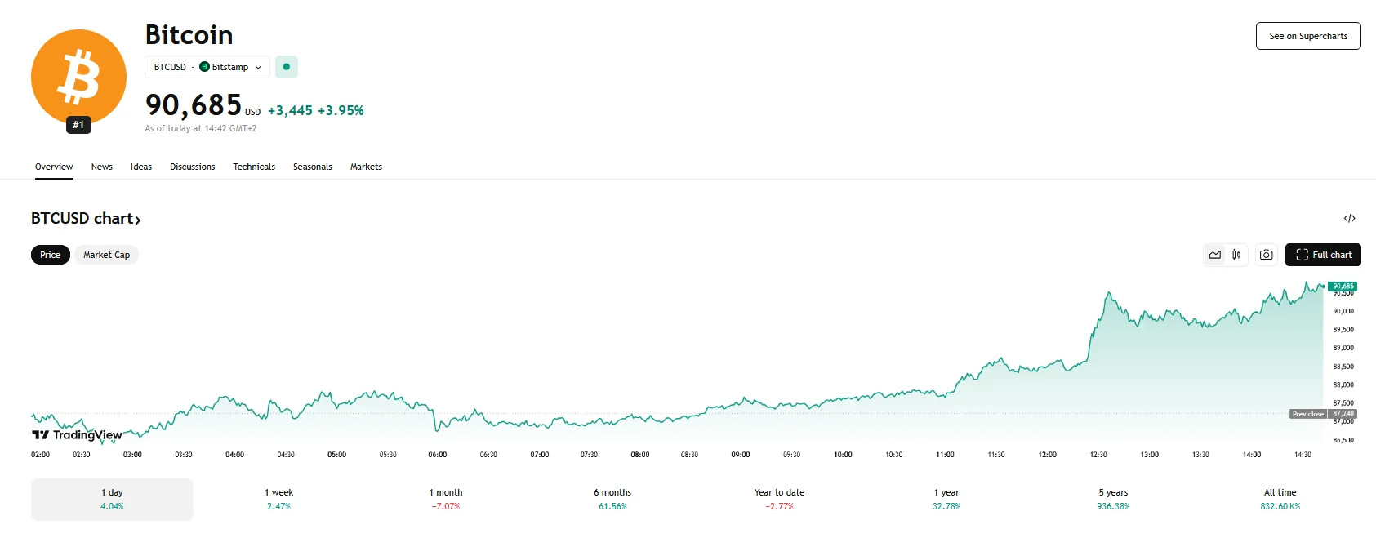Open the Technicals tab

pyautogui.click(x=254, y=167)
